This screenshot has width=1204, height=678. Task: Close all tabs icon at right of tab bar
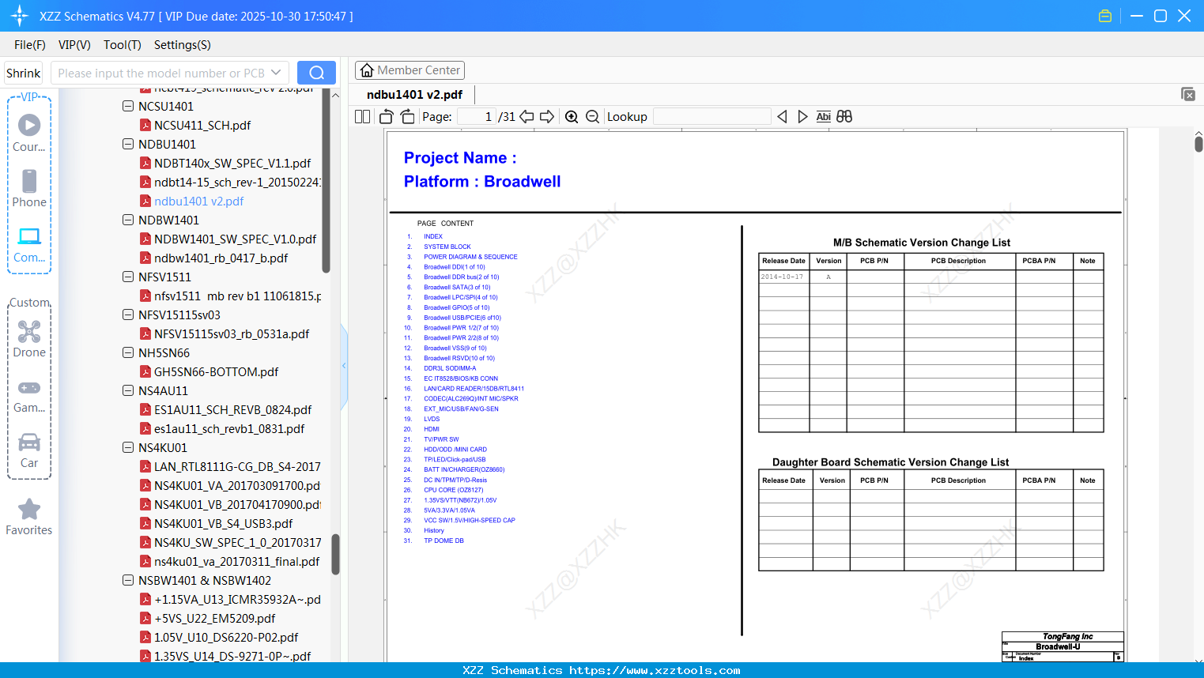(1188, 94)
